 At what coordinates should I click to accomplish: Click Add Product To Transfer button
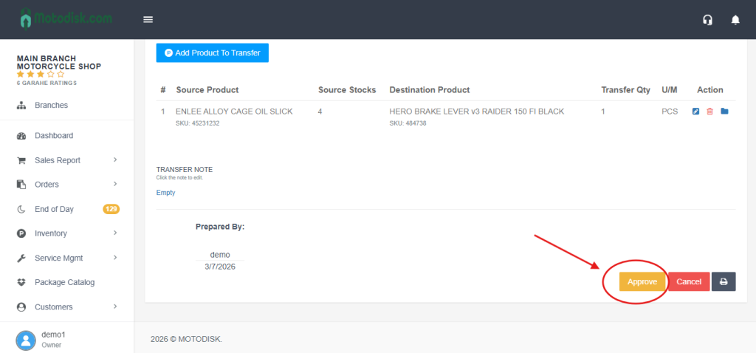212,53
